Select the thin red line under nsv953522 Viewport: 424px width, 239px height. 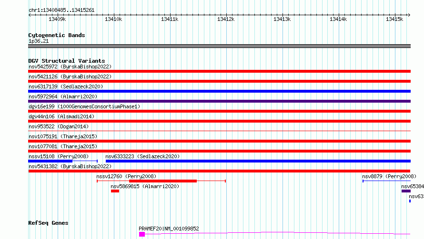[219, 131]
